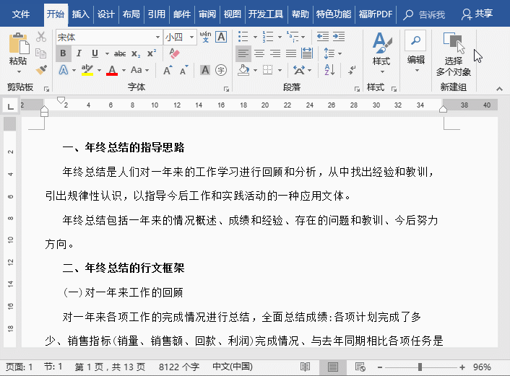This screenshot has width=510, height=376.
Task: Open font name dropdown 宋体
Action: [157, 37]
